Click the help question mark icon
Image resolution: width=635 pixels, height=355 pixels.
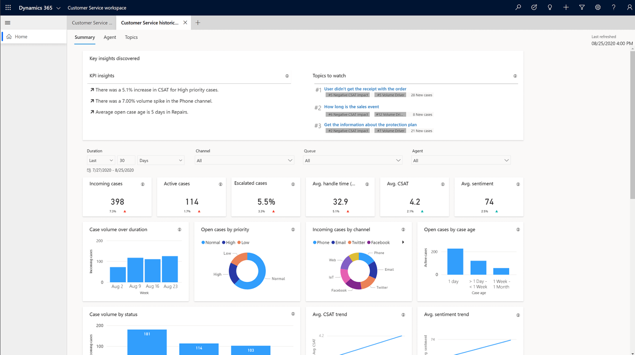click(x=614, y=7)
